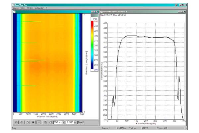Image resolution: width=199 pixels, height=133 pixels.
Task: Click the time spinner next to 15:23:20
Action: click(75, 123)
